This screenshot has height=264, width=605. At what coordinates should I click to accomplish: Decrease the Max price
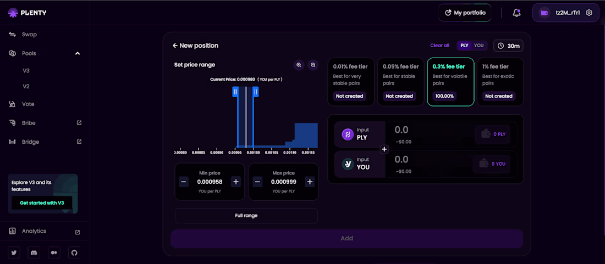pyautogui.click(x=258, y=182)
